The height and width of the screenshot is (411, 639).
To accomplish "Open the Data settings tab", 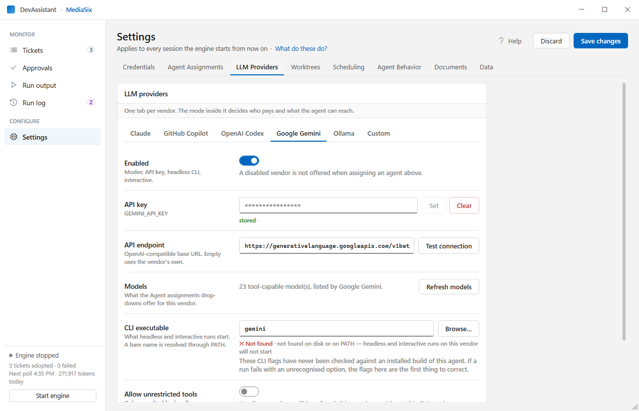I will (486, 67).
